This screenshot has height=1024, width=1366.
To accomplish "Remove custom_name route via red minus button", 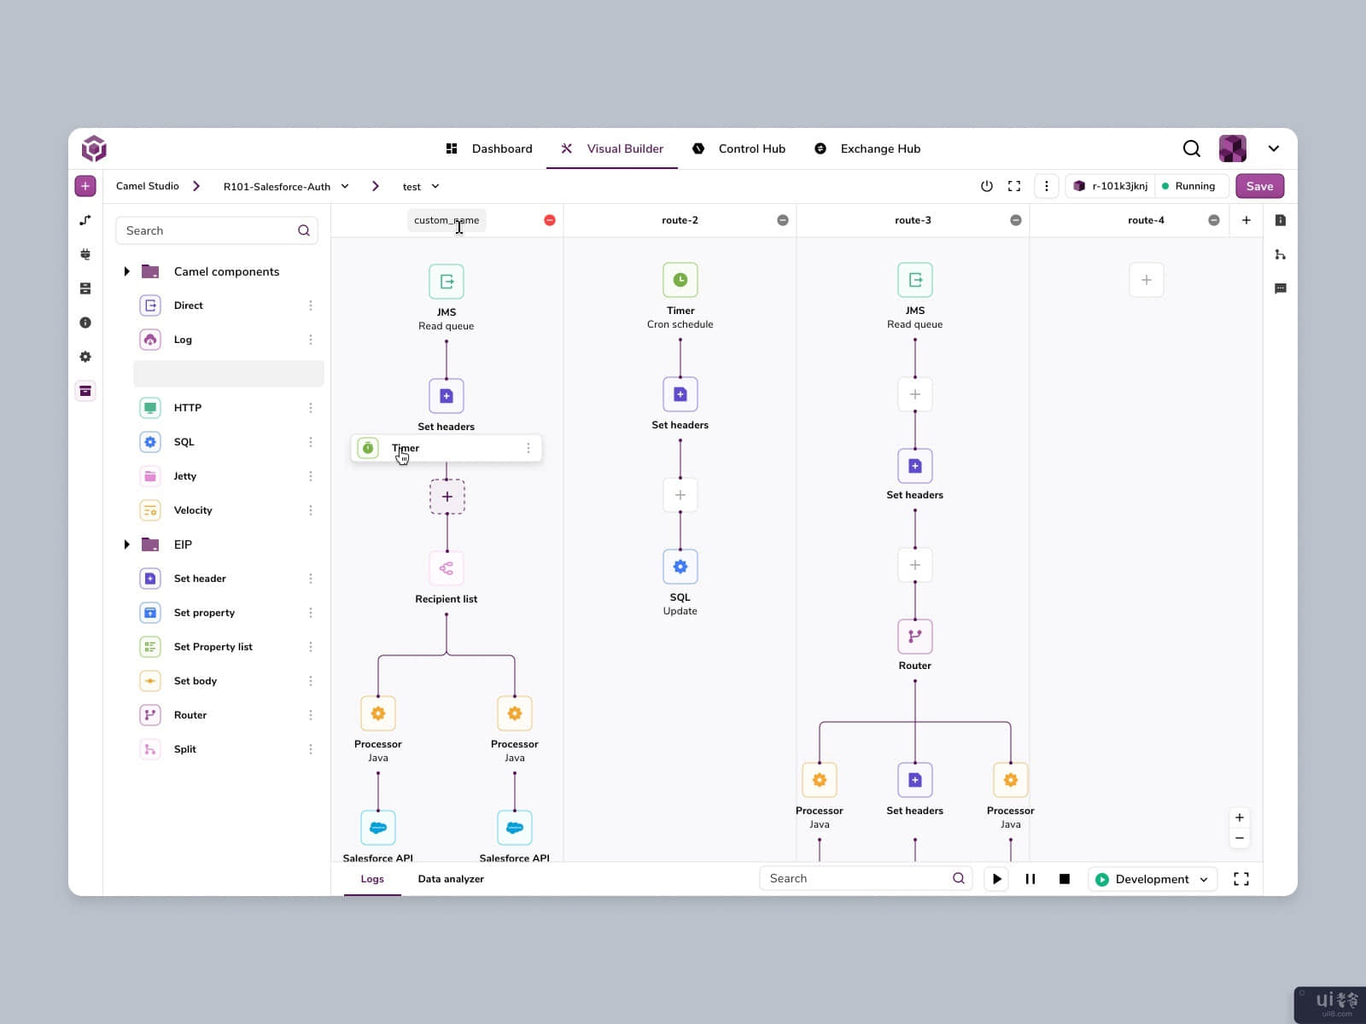I will click(550, 220).
